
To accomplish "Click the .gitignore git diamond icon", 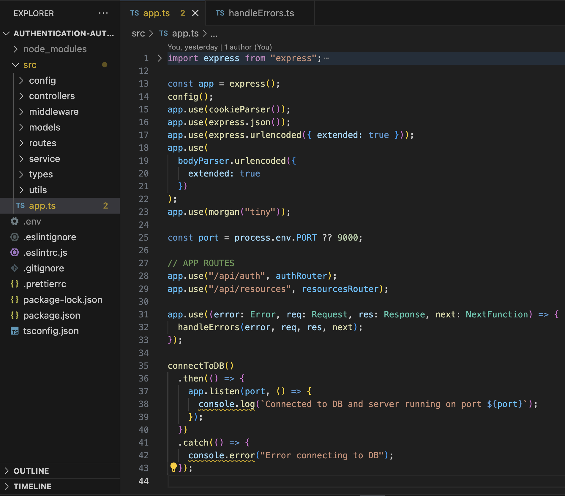I will coord(15,268).
